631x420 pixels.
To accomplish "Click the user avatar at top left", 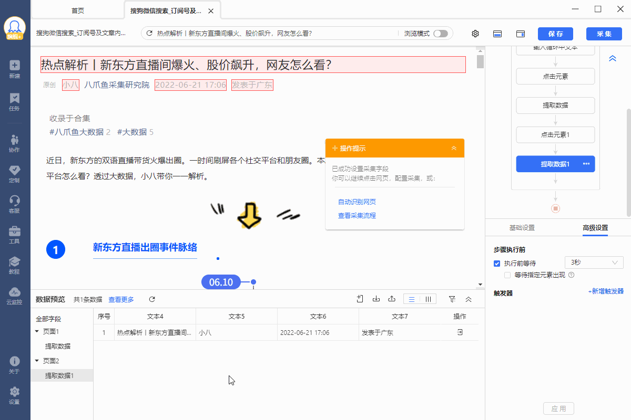I will (15, 28).
